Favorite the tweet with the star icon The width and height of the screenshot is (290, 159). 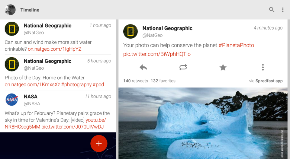pyautogui.click(x=223, y=67)
